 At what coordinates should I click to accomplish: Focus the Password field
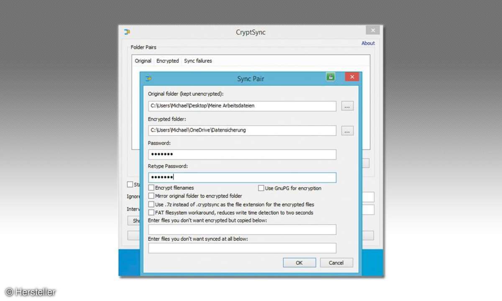(x=242, y=154)
